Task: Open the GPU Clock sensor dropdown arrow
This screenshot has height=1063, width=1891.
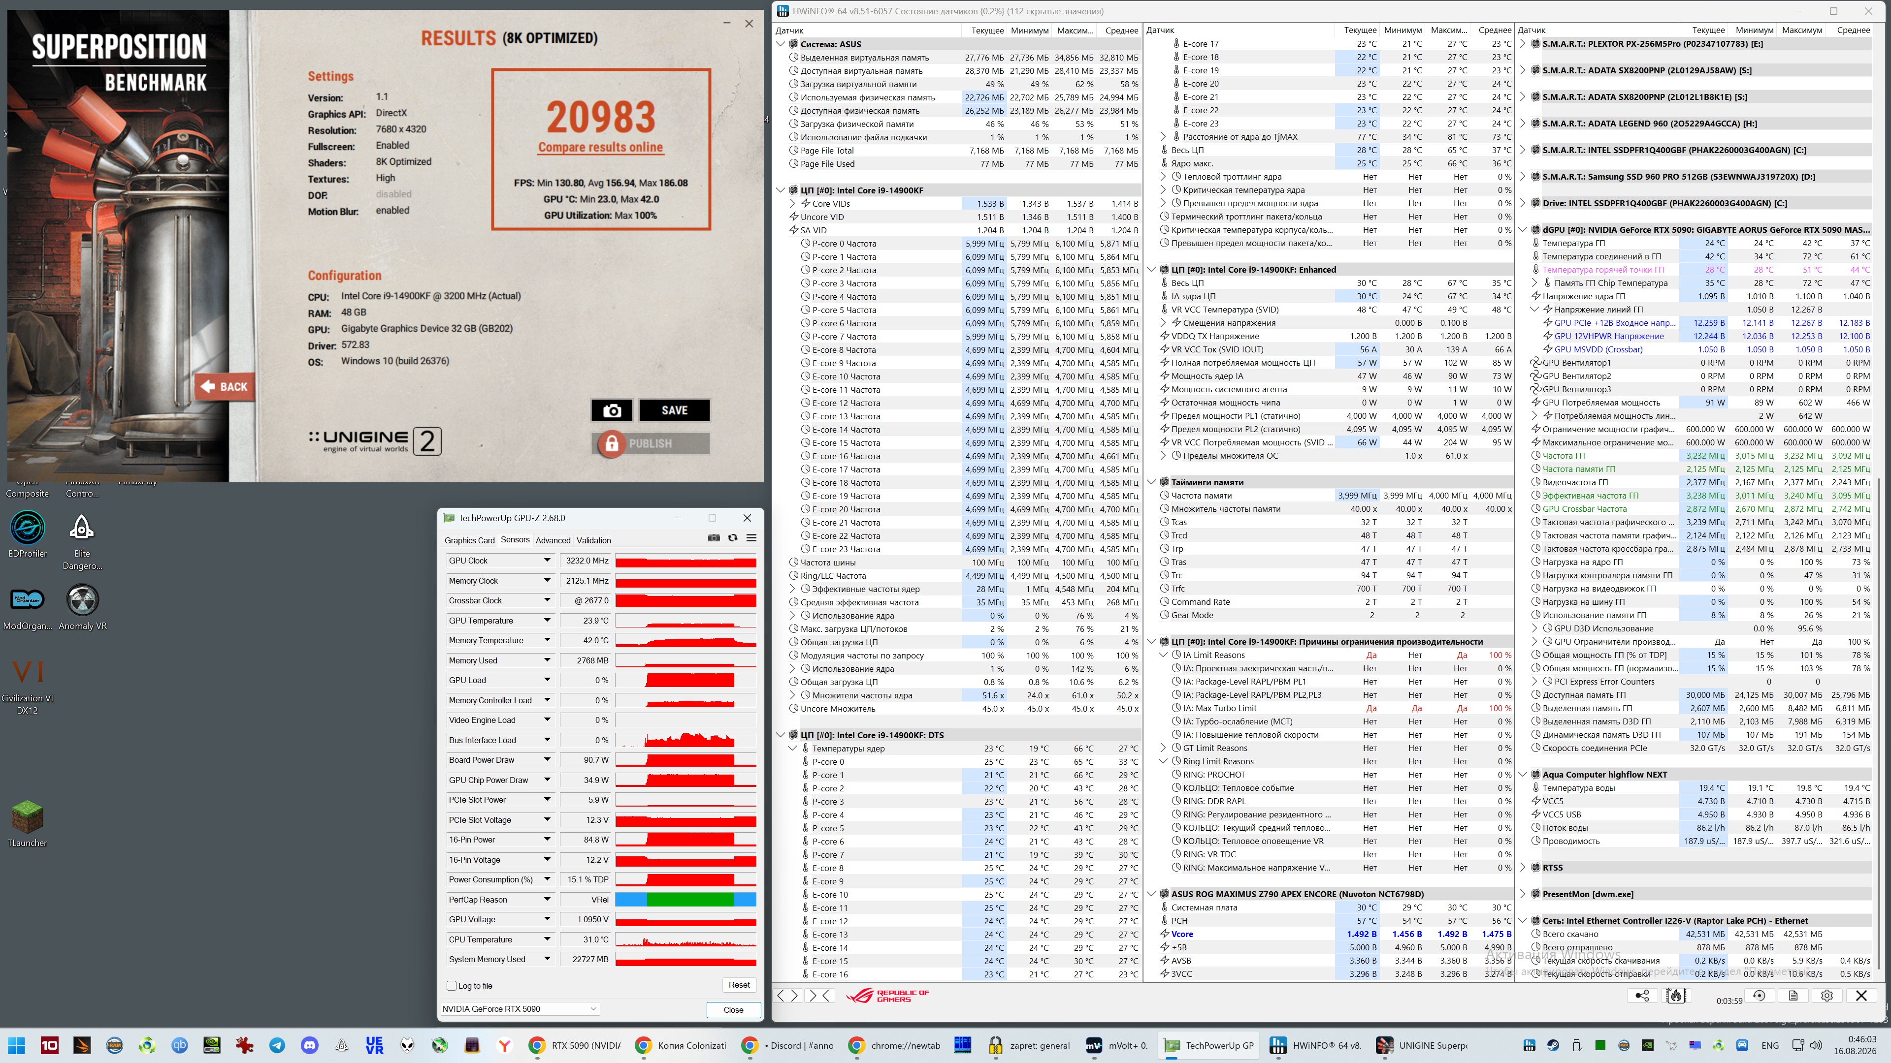Action: [547, 561]
